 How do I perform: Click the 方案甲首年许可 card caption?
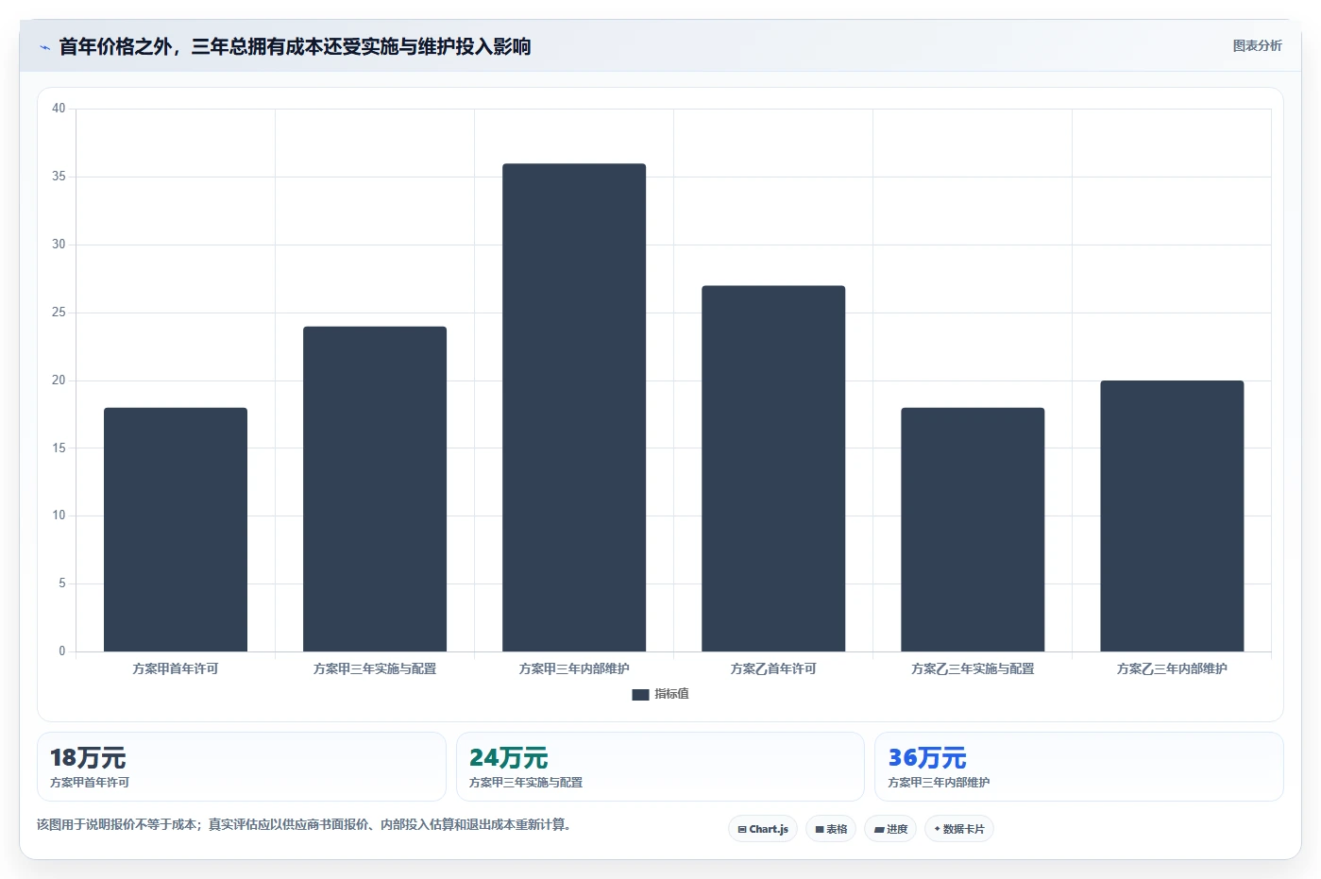[x=90, y=783]
